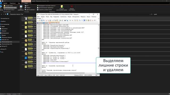Select 'Сеть' in Explorer sidebar

click(2, 52)
